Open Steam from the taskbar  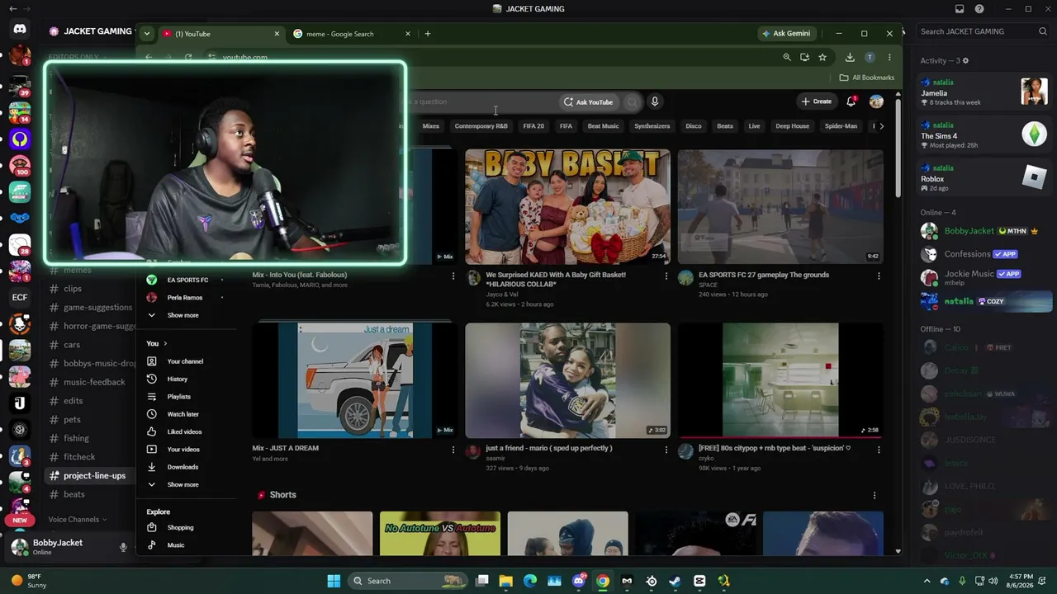point(675,581)
